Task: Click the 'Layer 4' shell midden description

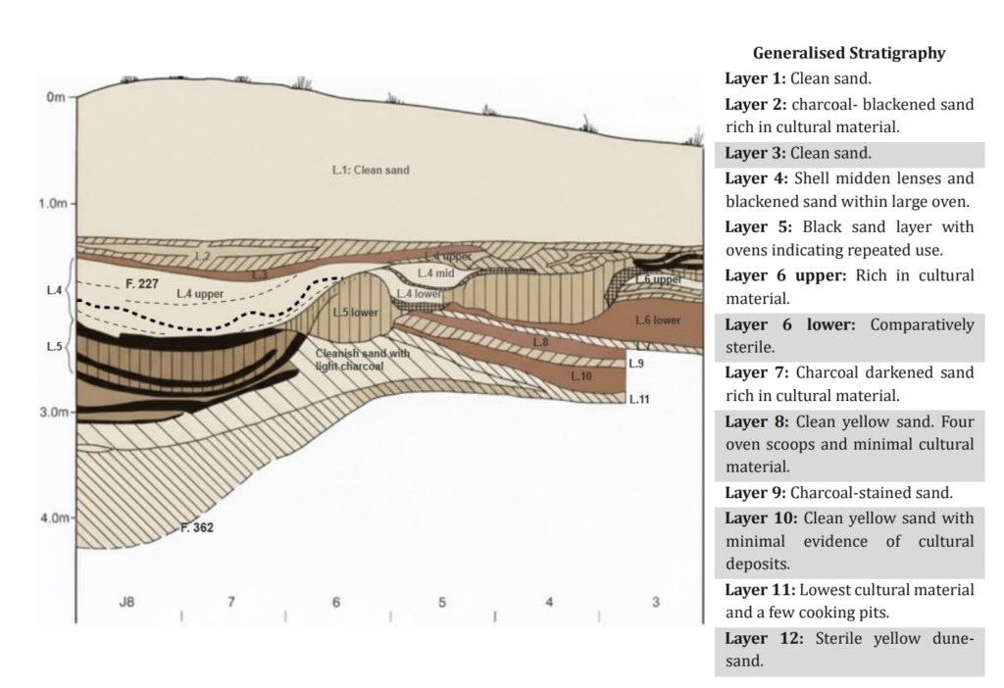Action: 849,190
